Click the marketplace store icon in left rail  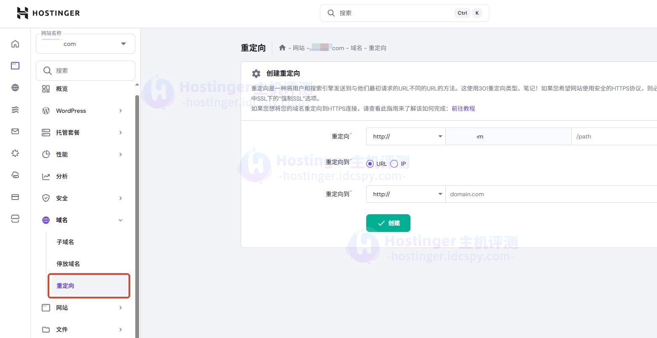tap(15, 219)
